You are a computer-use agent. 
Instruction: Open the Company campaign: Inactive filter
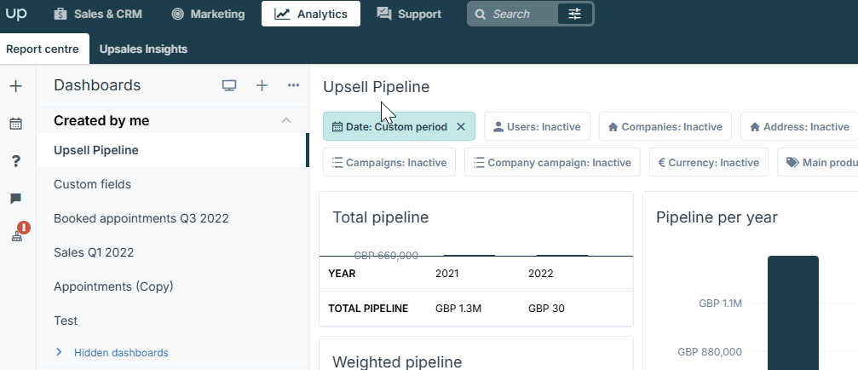coord(552,162)
